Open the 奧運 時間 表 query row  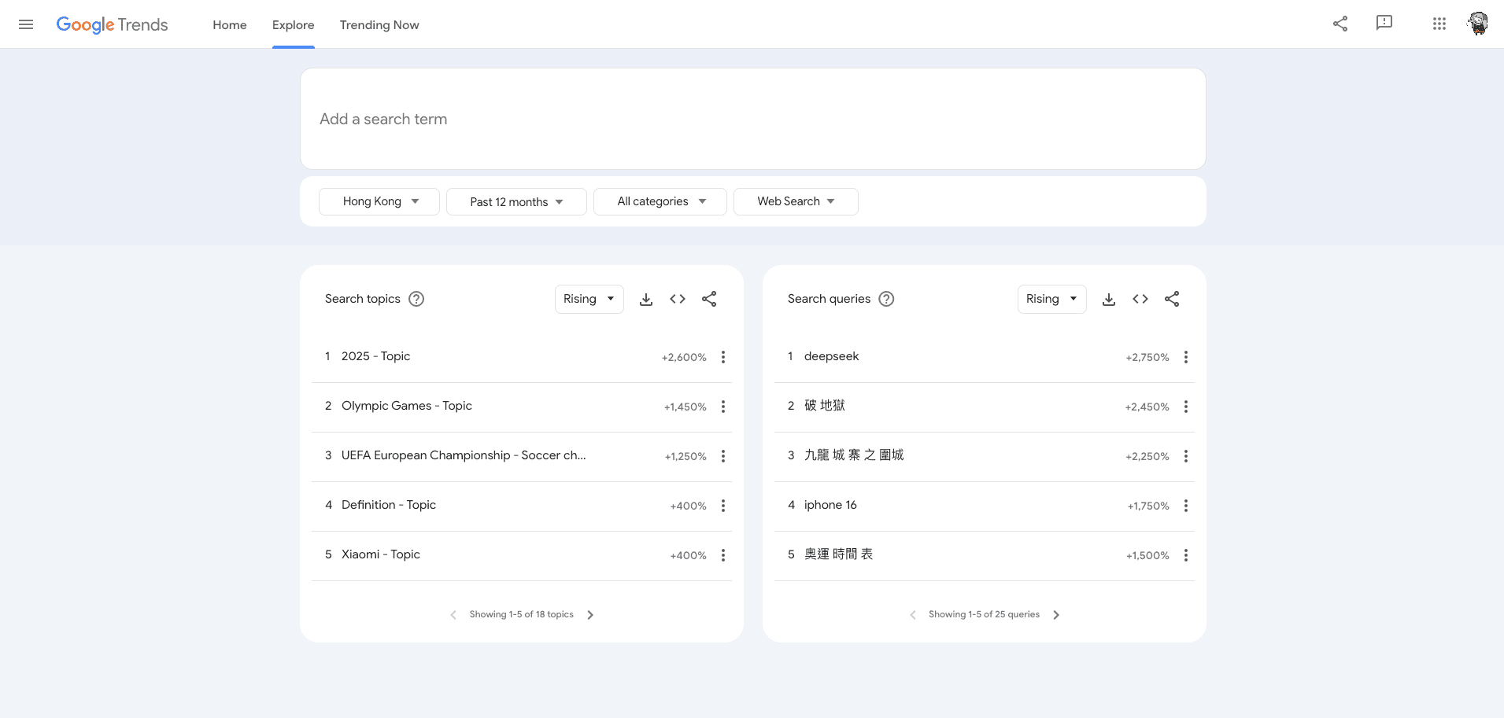[985, 555]
